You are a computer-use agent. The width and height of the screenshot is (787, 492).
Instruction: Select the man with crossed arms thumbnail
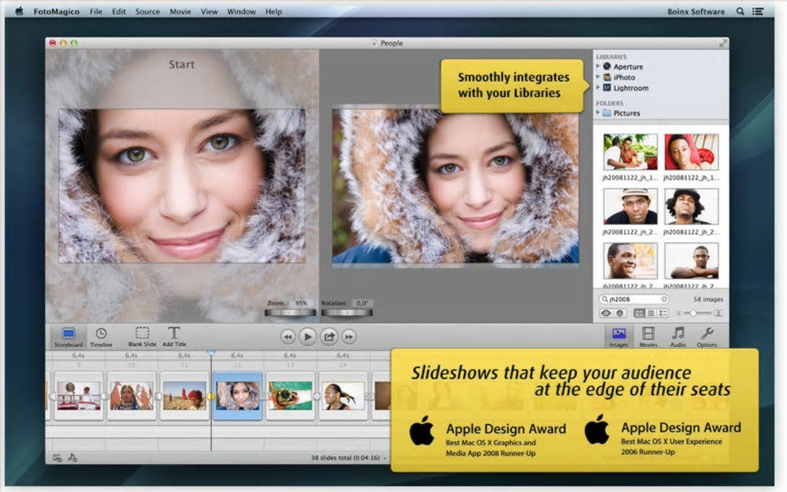(x=691, y=261)
